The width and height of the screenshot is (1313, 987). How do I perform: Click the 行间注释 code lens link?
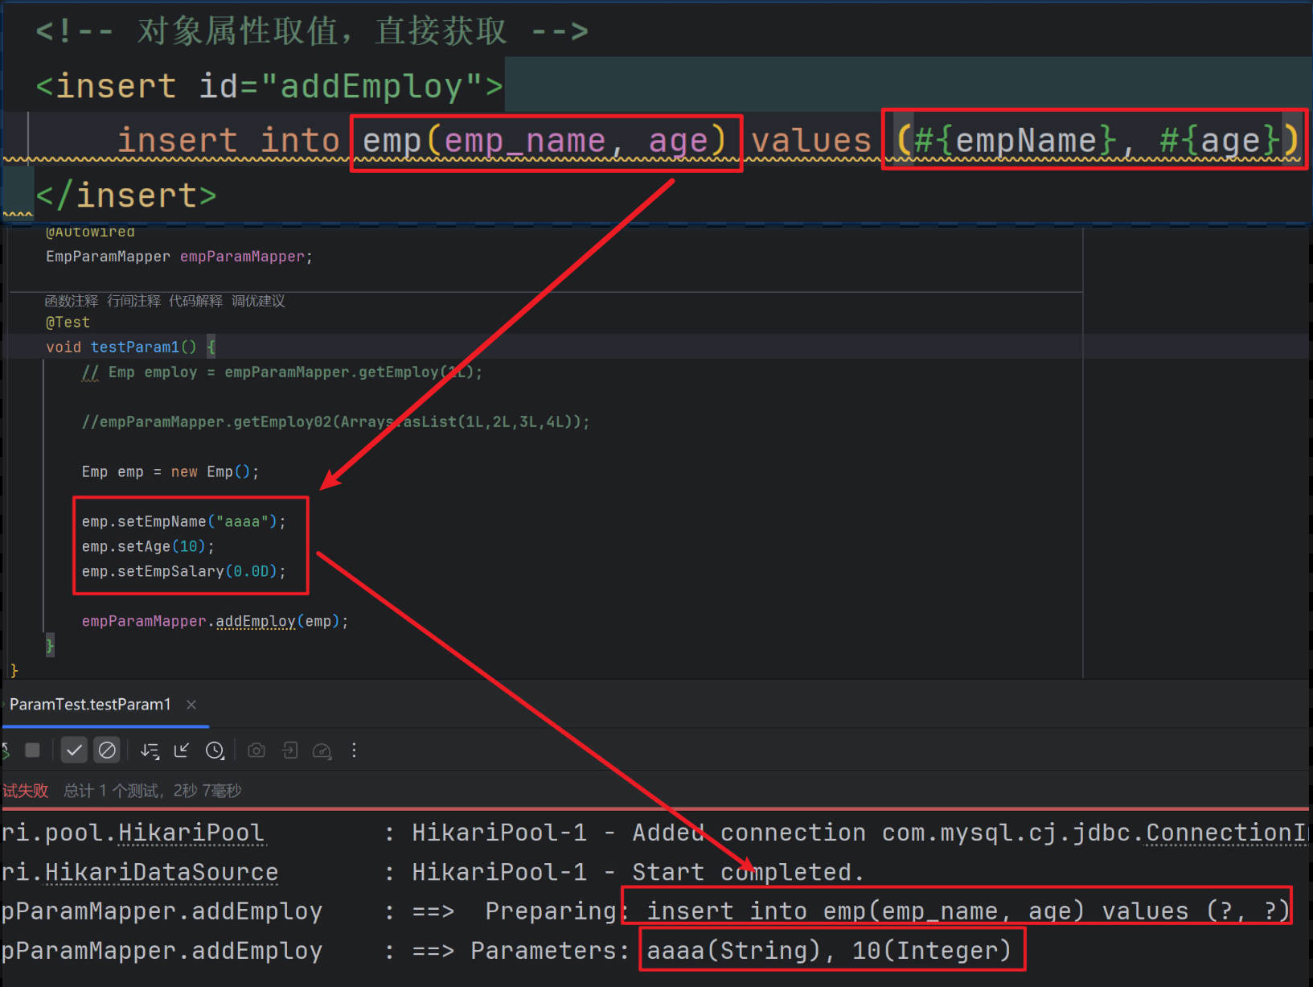tap(133, 301)
